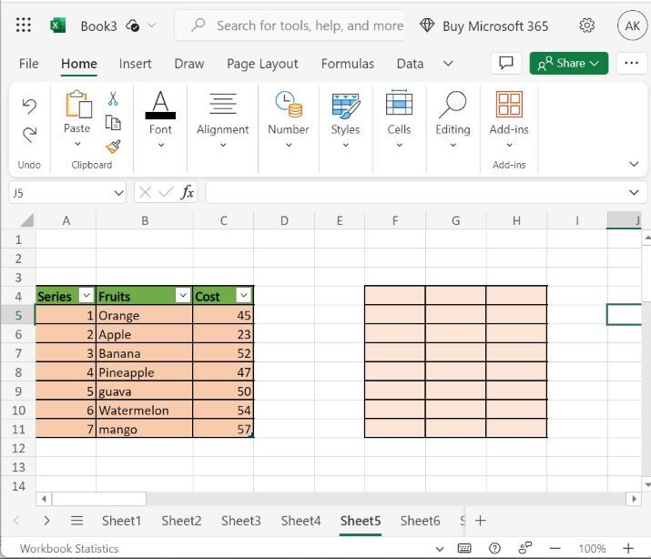Switch to the Page Layout tab
Viewport: 651px width, 559px height.
pos(262,64)
